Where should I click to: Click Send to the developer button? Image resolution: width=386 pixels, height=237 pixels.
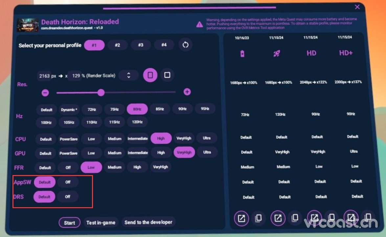(x=148, y=222)
